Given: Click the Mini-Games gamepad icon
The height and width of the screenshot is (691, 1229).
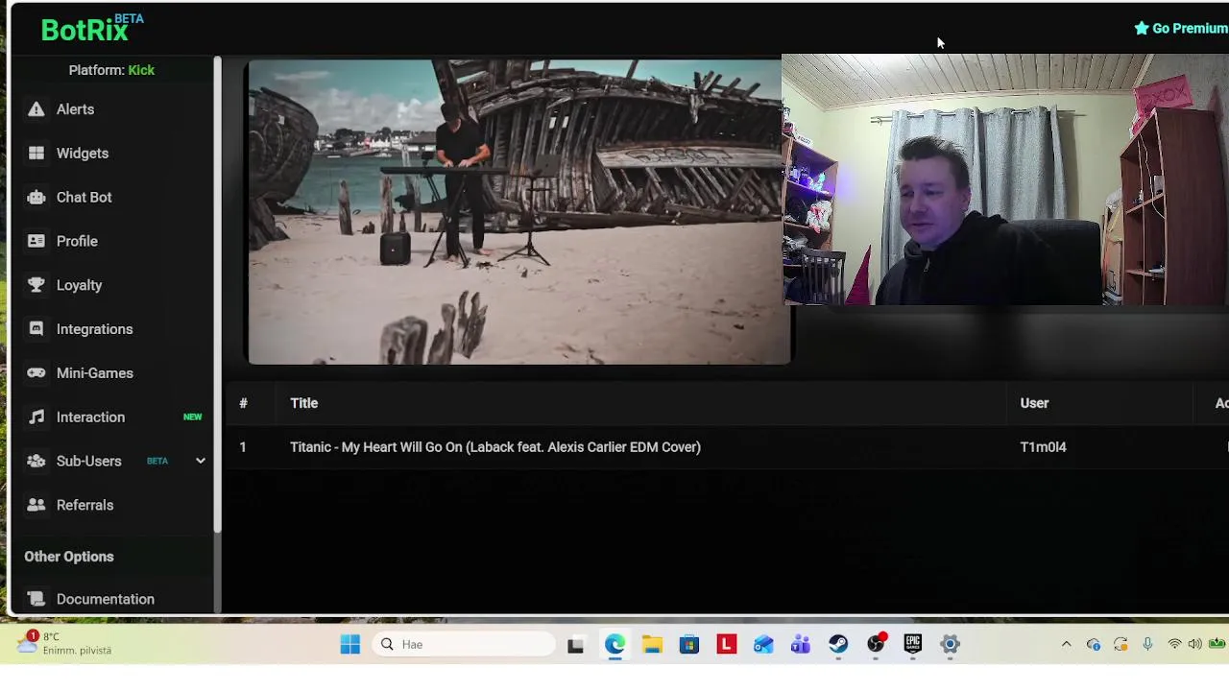Looking at the screenshot, I should 36,373.
